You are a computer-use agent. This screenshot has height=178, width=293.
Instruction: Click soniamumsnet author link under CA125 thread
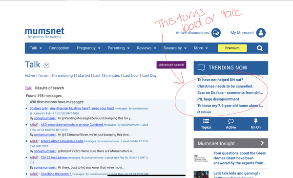pyautogui.click(x=45, y=168)
